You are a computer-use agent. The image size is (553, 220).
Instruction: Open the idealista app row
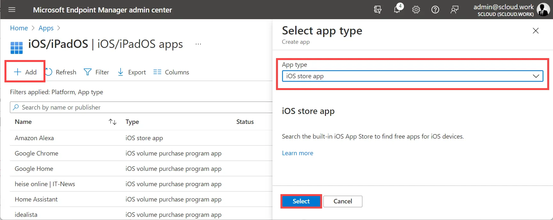(141, 213)
